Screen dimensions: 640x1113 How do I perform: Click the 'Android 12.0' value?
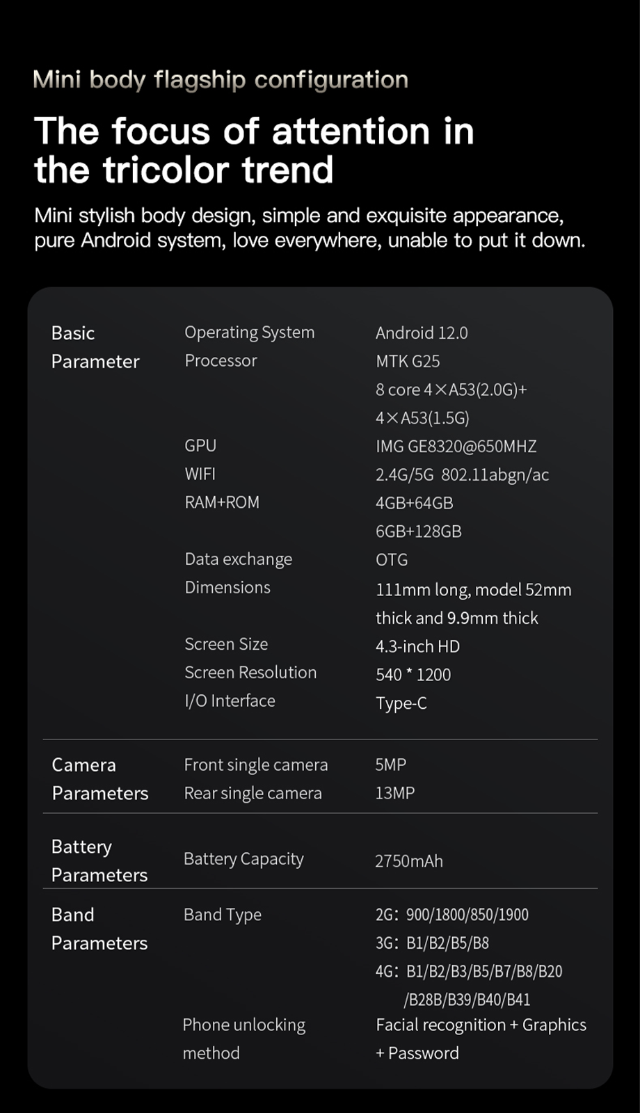tap(422, 333)
